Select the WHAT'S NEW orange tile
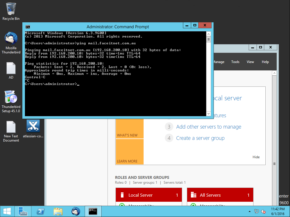Screen dimensions: 290x217 [129, 129]
